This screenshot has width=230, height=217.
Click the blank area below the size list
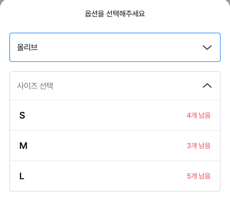(115, 204)
